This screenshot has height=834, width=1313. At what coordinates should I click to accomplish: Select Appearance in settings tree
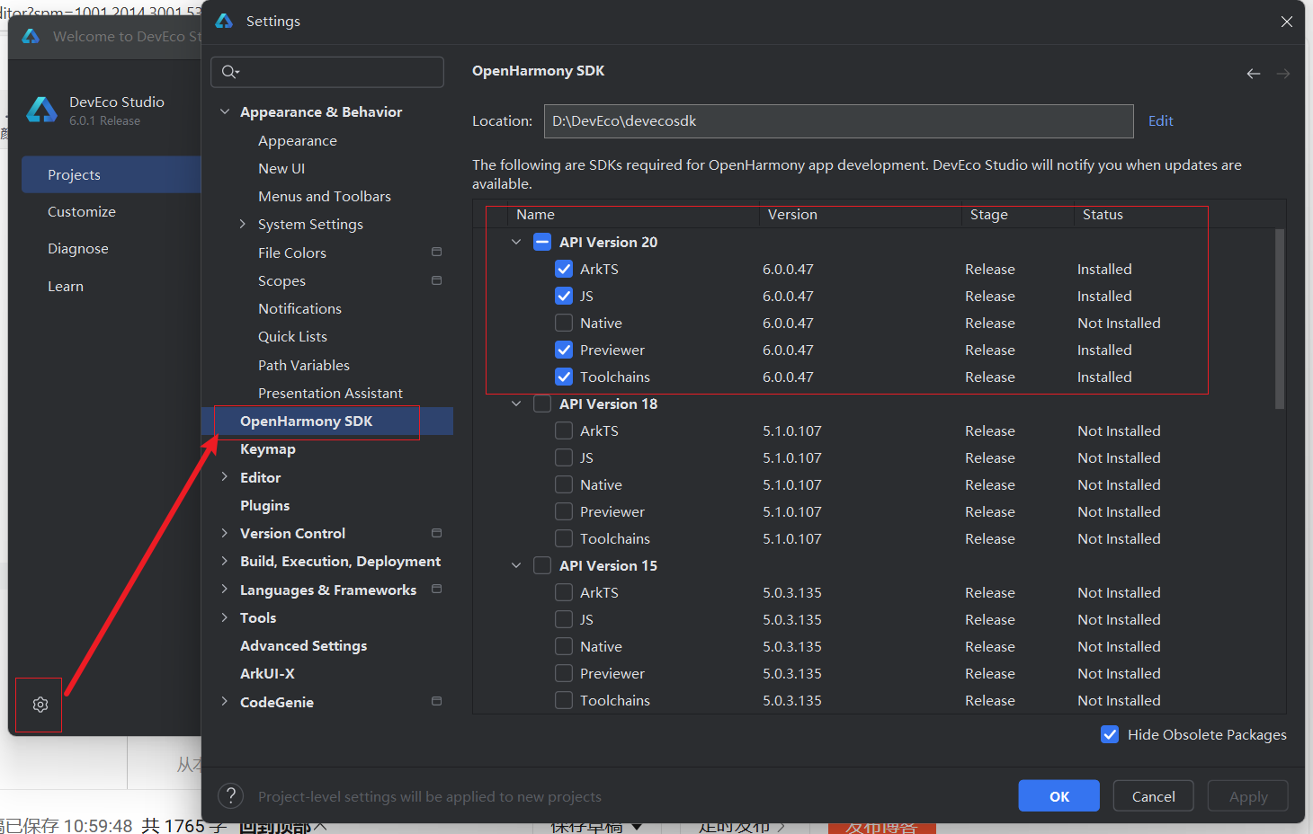point(298,140)
